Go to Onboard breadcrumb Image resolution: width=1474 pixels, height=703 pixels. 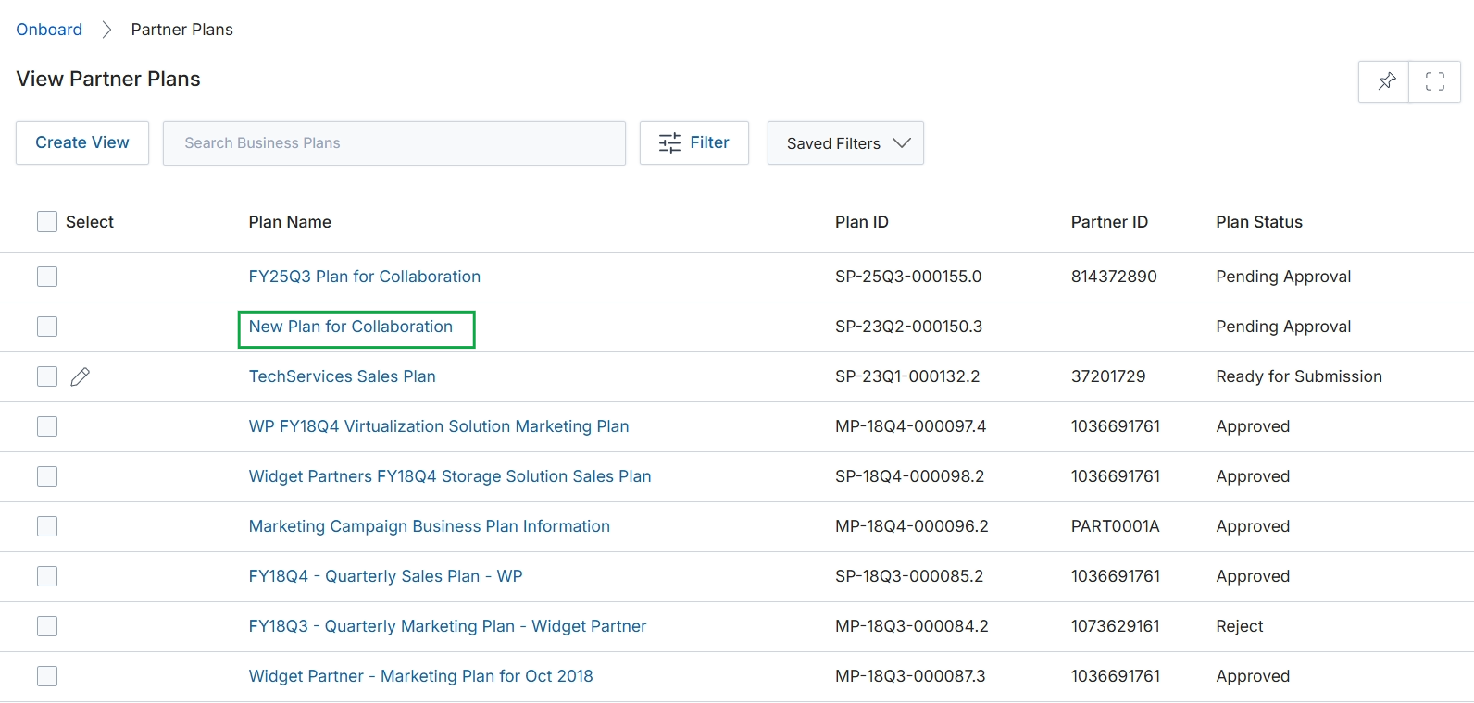pos(49,30)
